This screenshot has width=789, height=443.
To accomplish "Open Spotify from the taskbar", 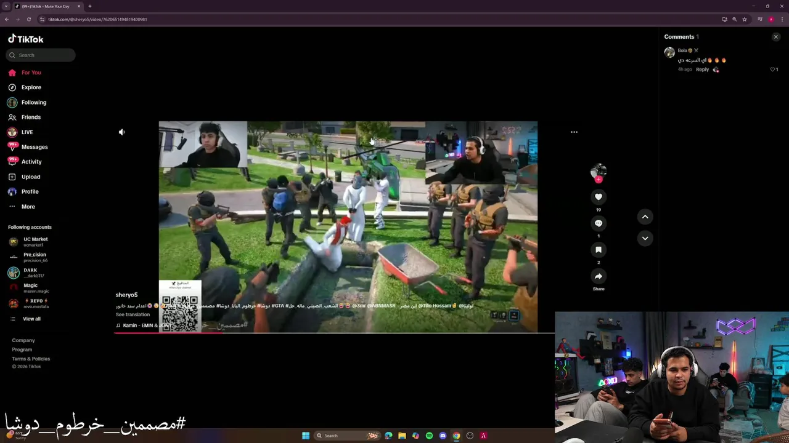I will pyautogui.click(x=429, y=436).
